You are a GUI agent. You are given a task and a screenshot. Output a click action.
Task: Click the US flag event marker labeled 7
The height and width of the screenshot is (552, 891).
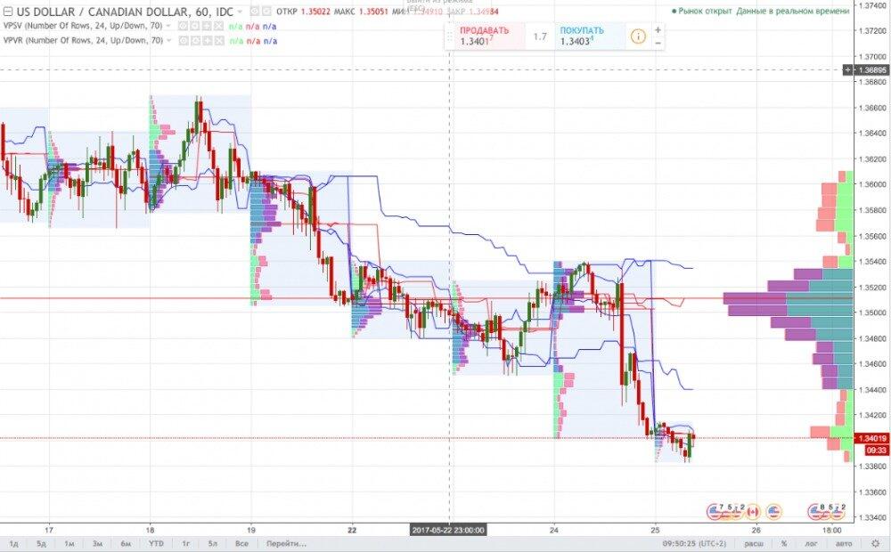(715, 512)
